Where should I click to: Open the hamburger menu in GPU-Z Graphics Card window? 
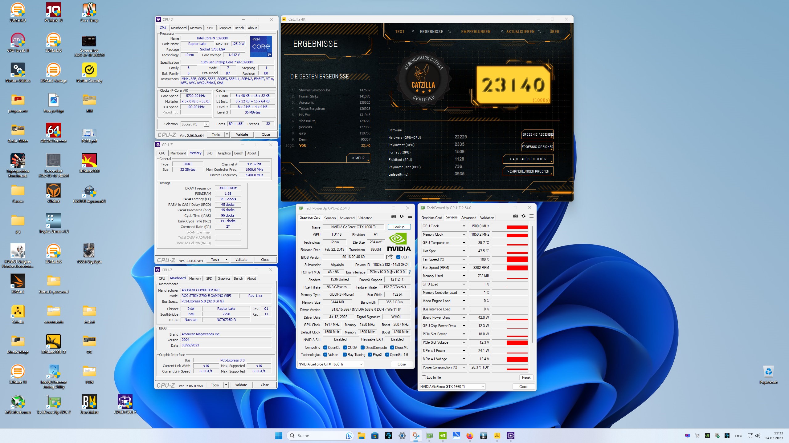pyautogui.click(x=410, y=217)
